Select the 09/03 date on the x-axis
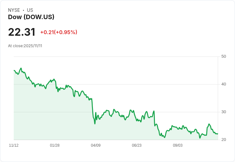The width and height of the screenshot is (235, 162). tap(178, 145)
